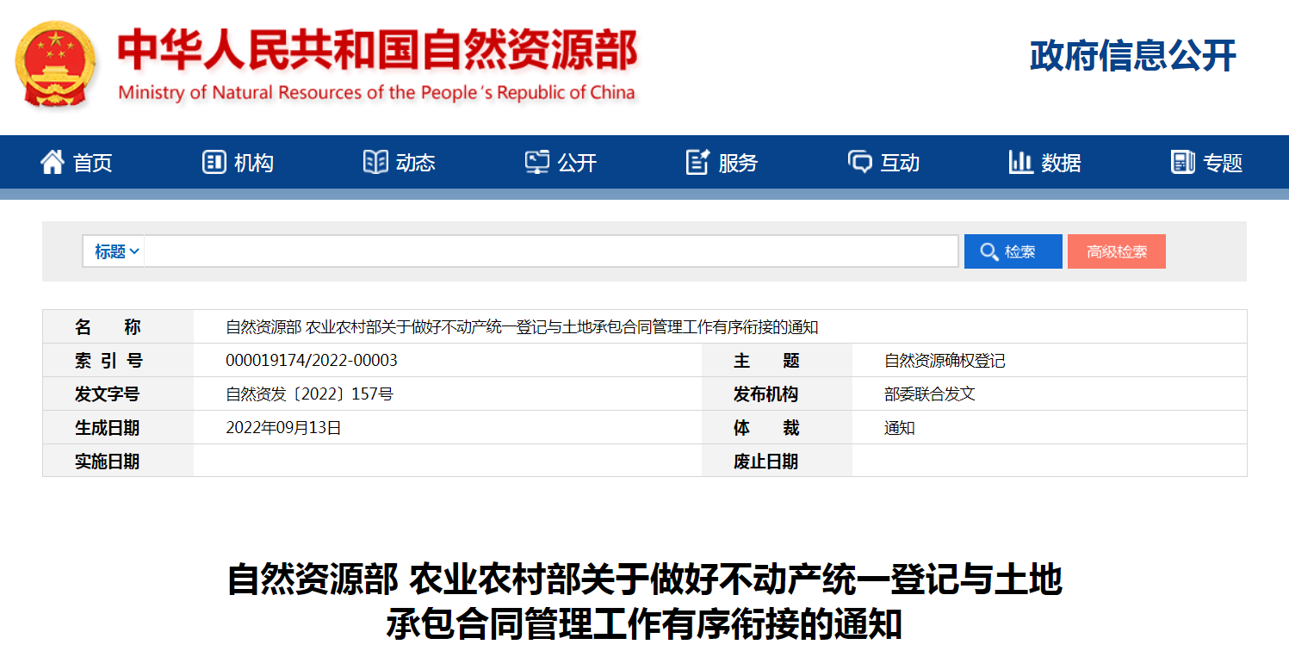Click the Ministry of Natural Resources English name
This screenshot has width=1289, height=657.
[x=376, y=93]
